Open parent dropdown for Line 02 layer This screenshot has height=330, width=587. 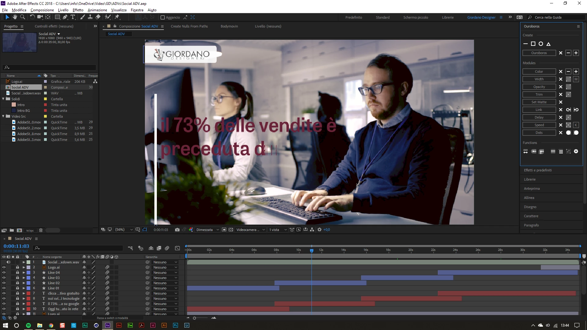(165, 283)
